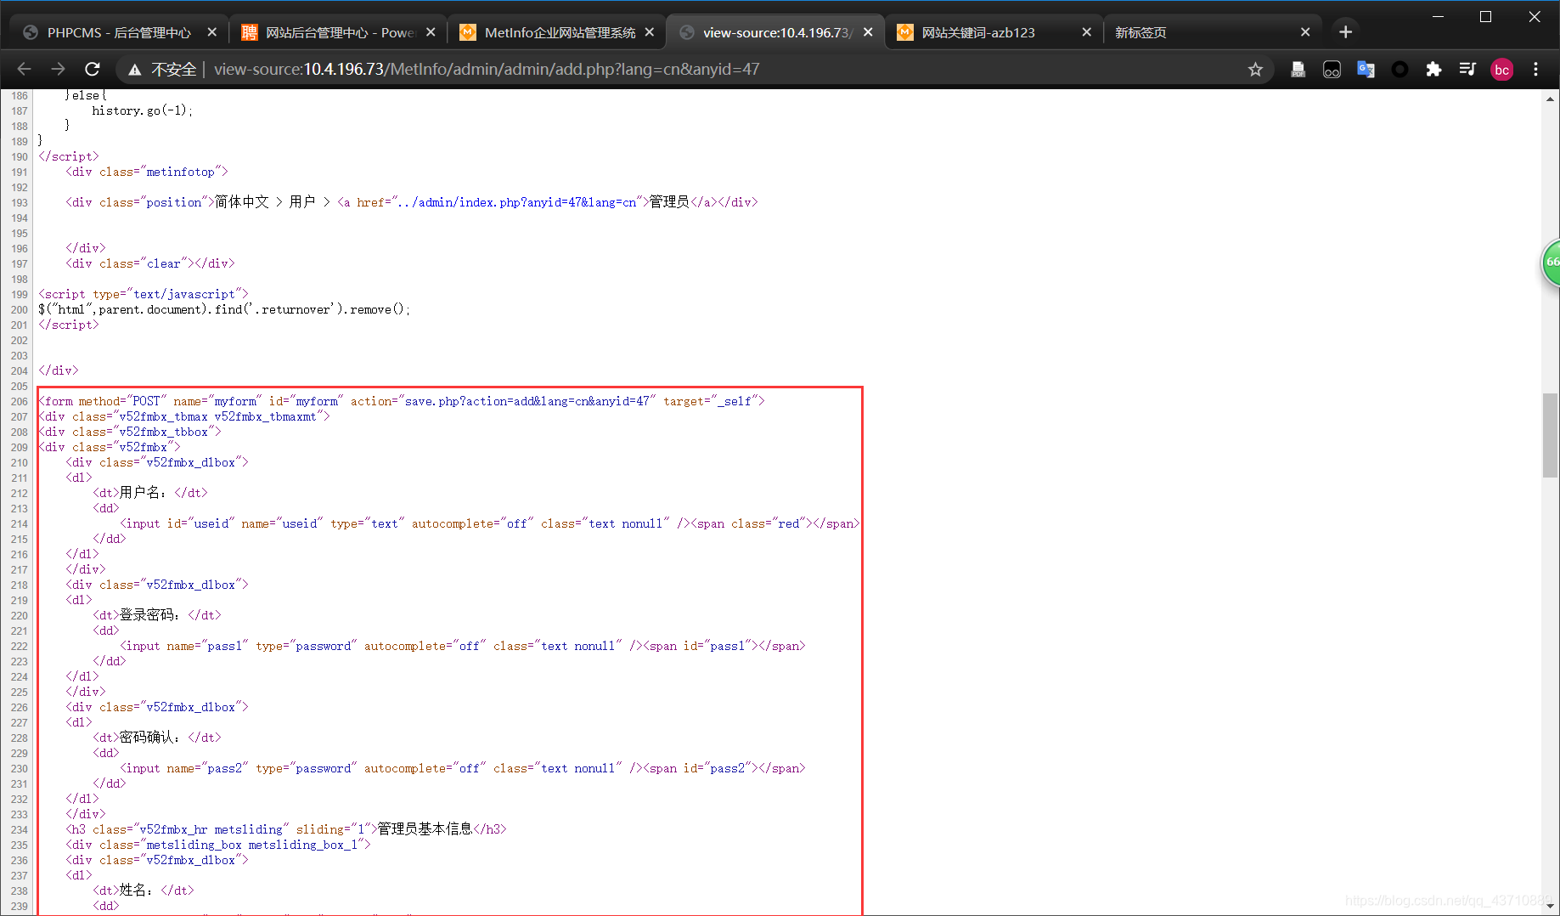Click the address bar URL
Viewport: 1560px width, 916px height.
coord(487,70)
